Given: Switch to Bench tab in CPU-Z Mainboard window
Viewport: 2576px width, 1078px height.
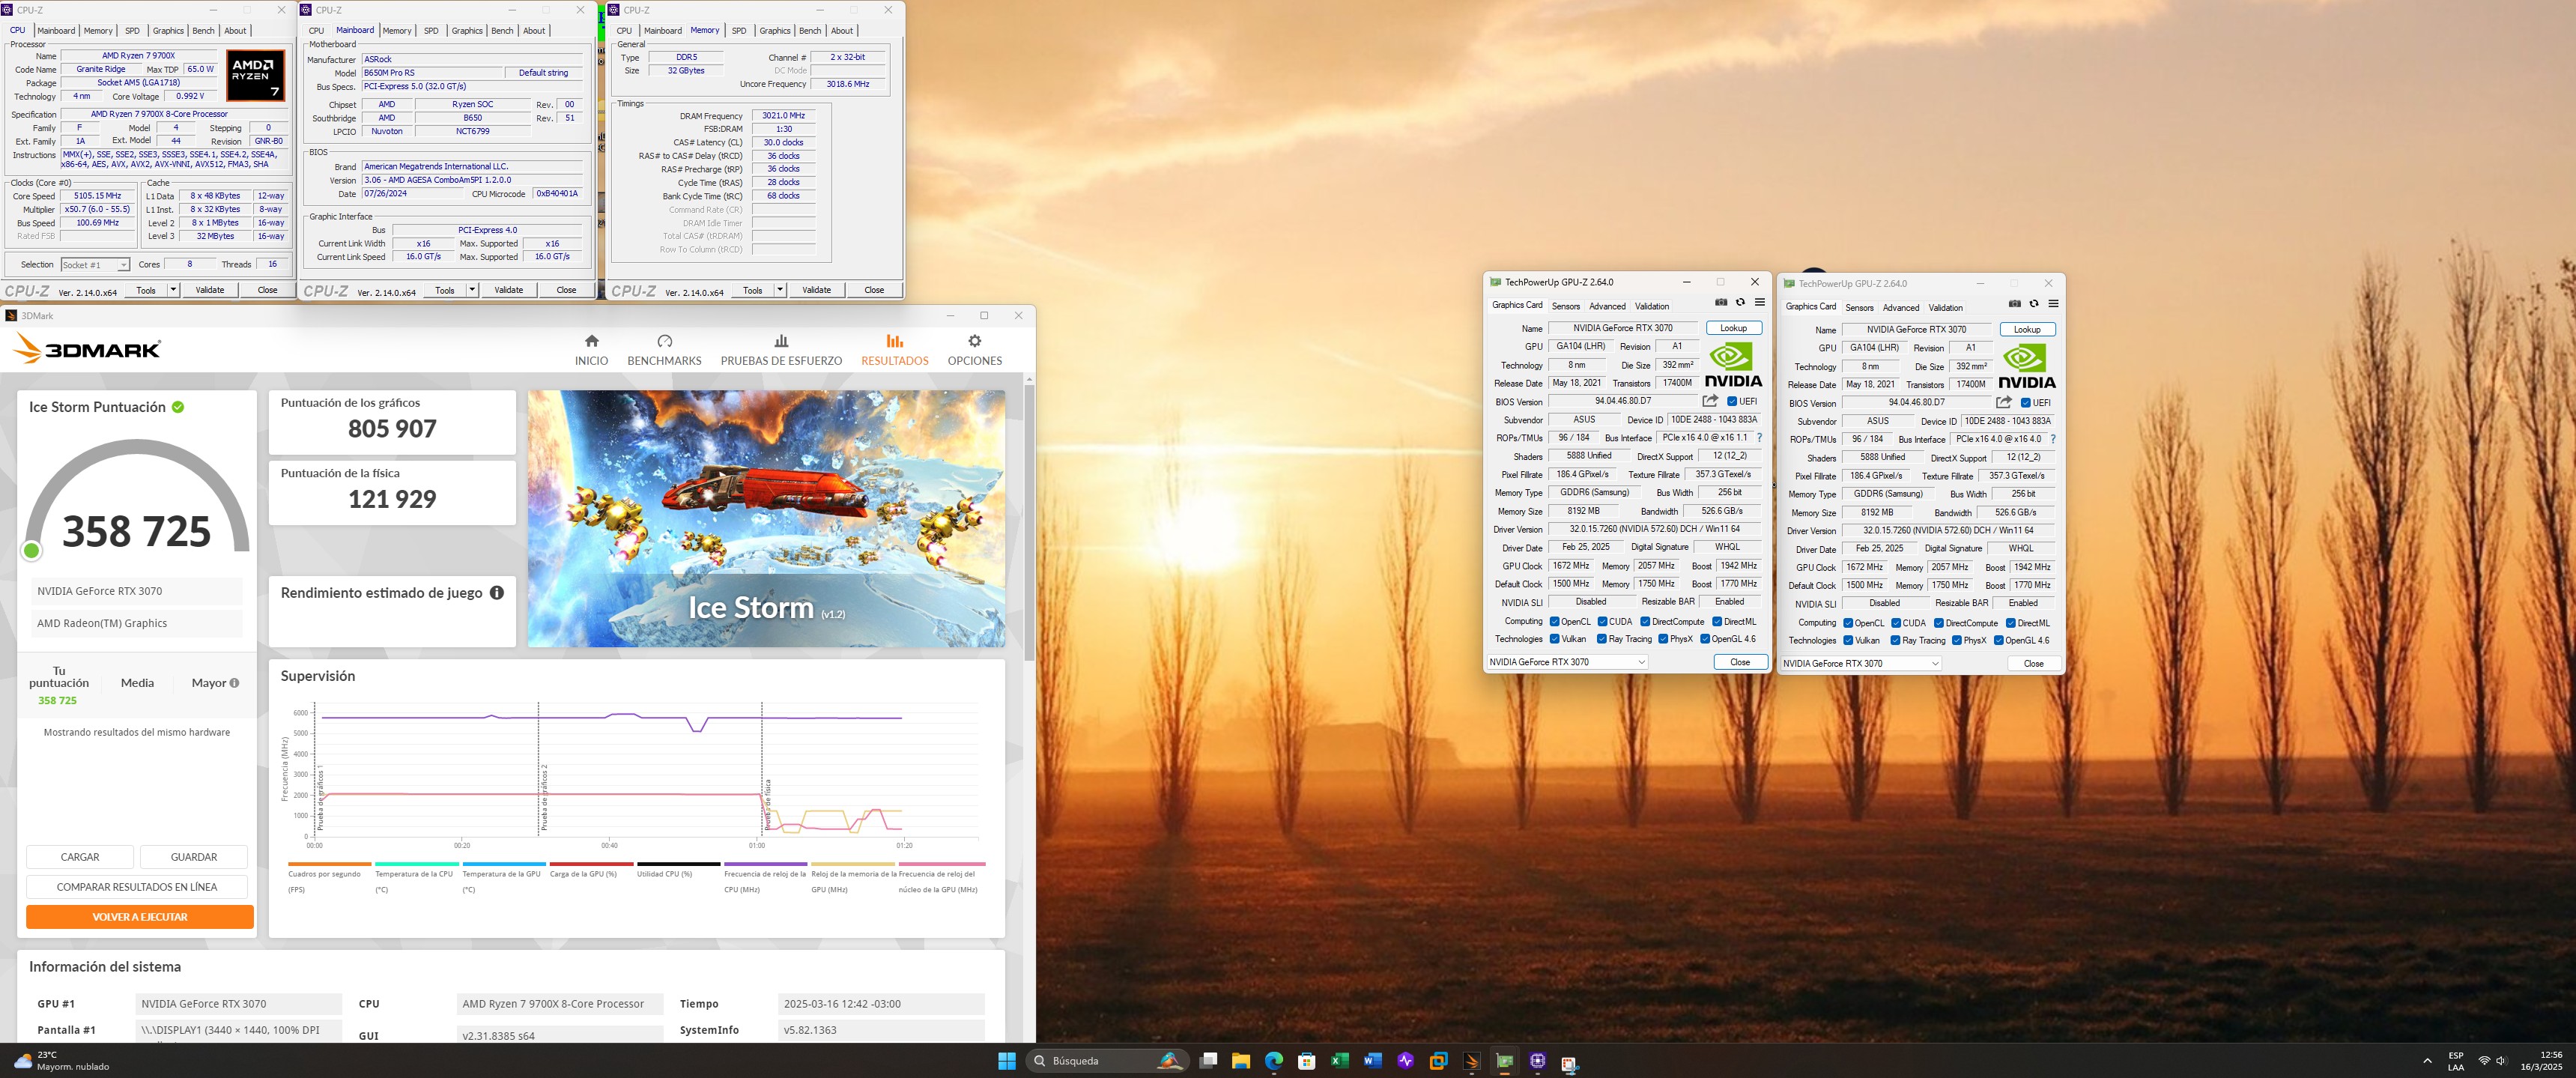Looking at the screenshot, I should (502, 31).
